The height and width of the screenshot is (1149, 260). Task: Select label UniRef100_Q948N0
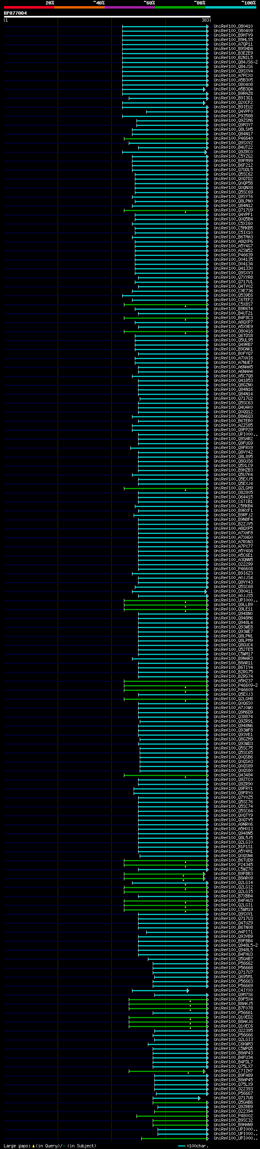tap(233, 614)
